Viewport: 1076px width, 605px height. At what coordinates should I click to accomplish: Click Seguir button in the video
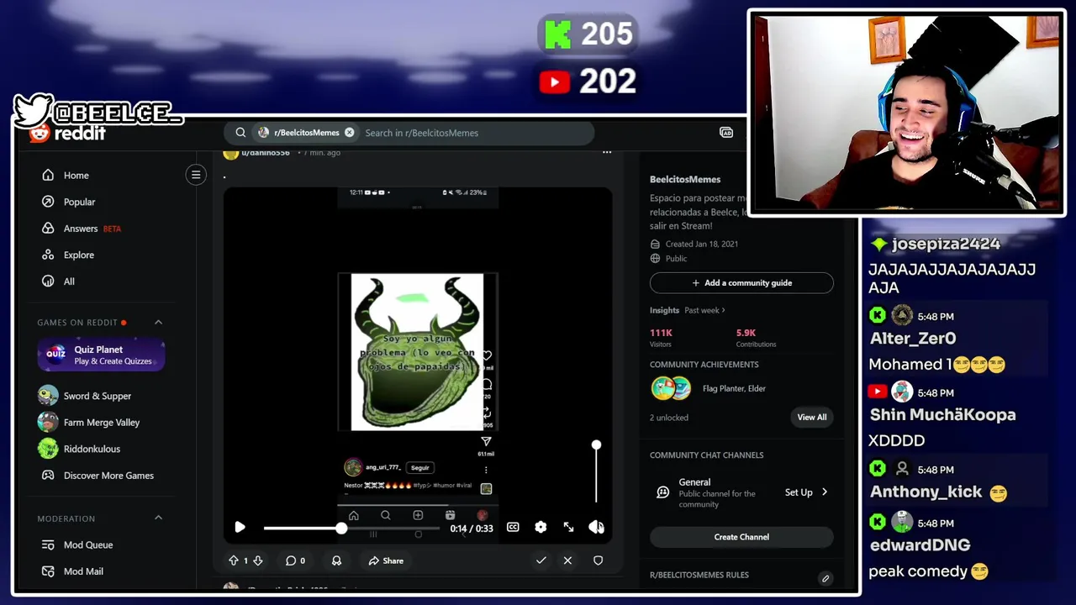coord(420,467)
